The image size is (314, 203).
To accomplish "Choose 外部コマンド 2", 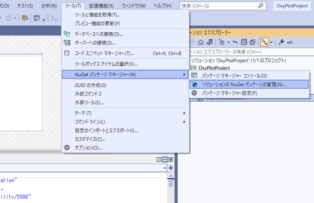I will click(126, 94).
